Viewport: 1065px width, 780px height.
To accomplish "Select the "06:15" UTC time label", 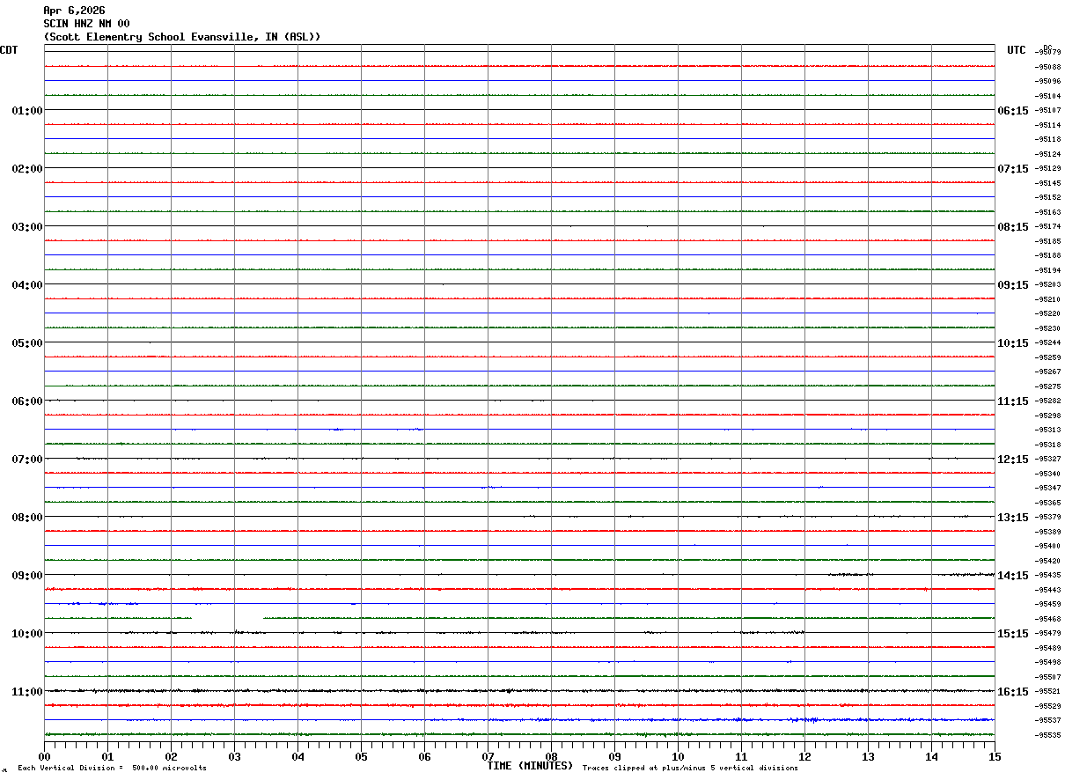I will pyautogui.click(x=1012, y=111).
